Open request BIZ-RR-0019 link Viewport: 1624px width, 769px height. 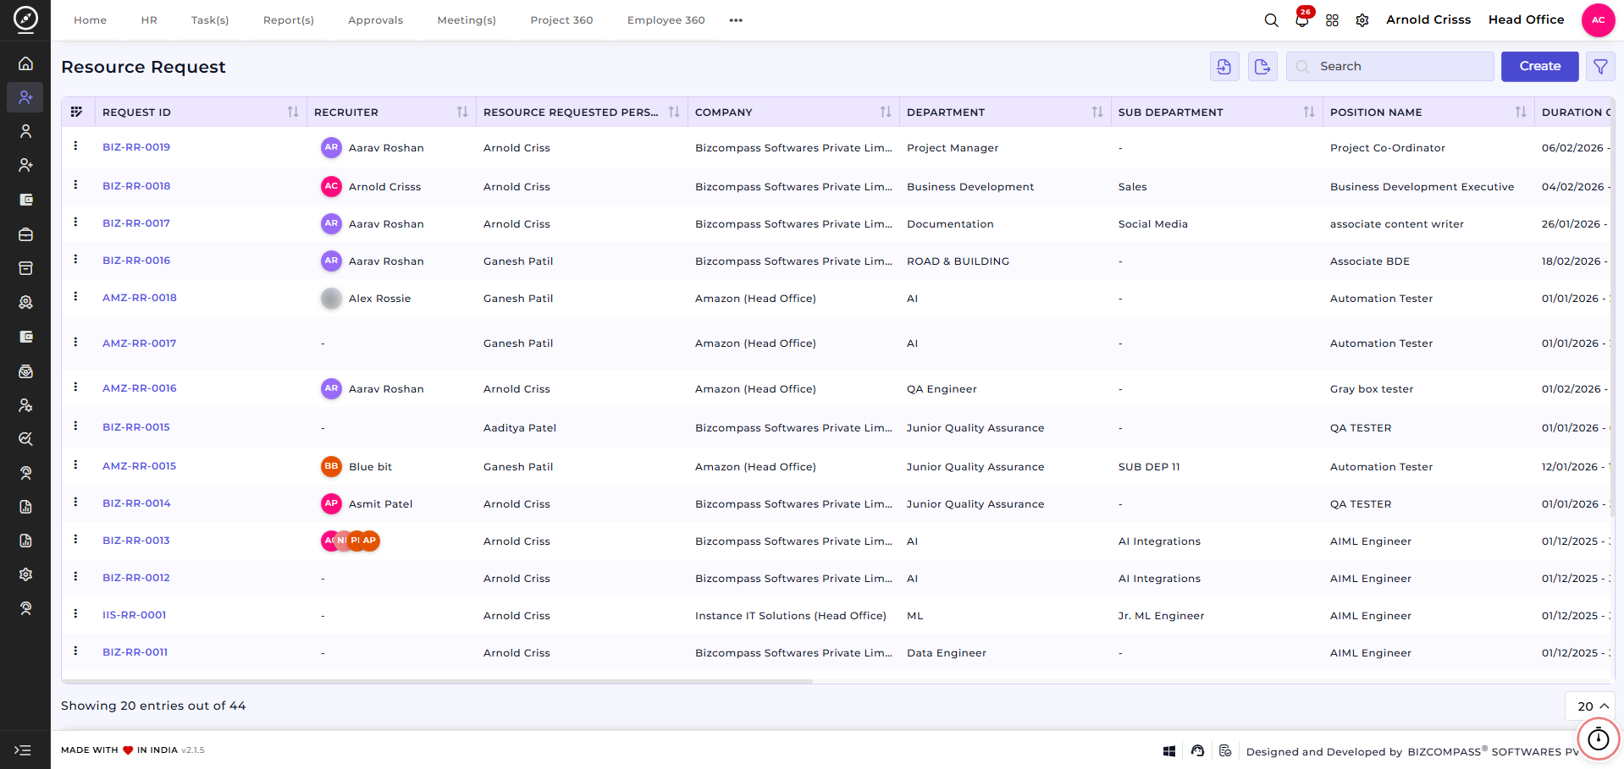pyautogui.click(x=136, y=147)
